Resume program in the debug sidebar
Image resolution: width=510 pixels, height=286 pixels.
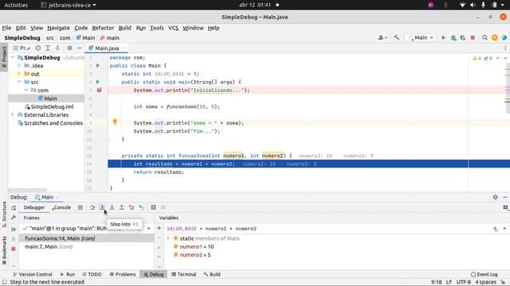14,230
